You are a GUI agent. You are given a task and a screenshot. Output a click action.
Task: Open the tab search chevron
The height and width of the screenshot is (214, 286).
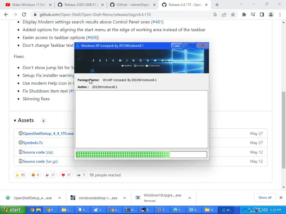click(241, 4)
